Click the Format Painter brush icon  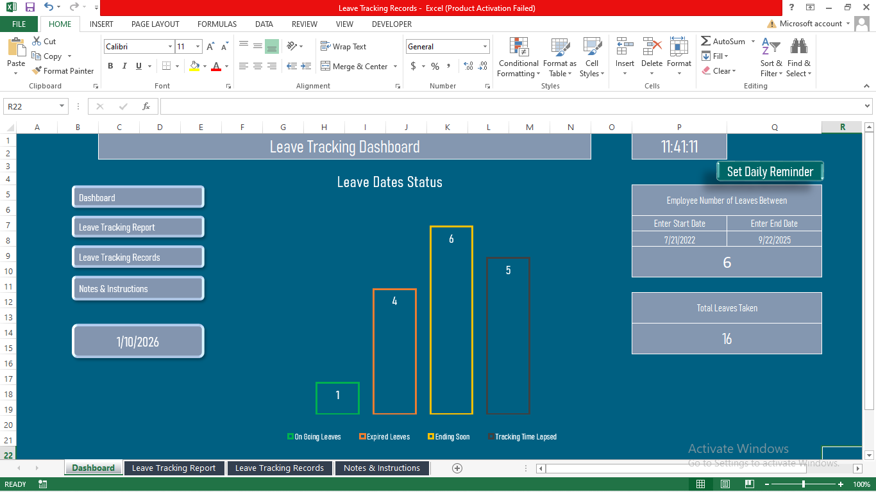[37, 71]
